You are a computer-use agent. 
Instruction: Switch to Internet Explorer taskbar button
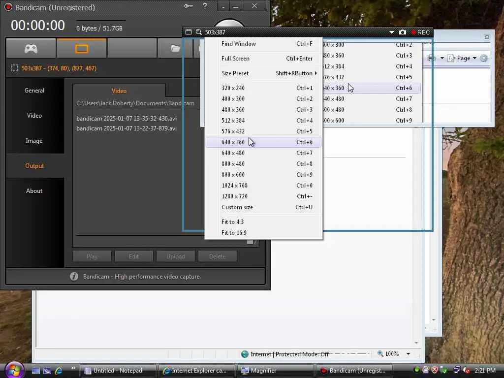coord(196,371)
